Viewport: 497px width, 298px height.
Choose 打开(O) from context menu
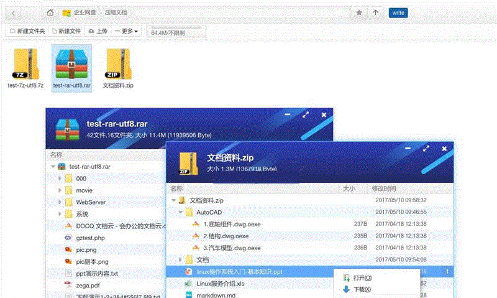(x=362, y=277)
